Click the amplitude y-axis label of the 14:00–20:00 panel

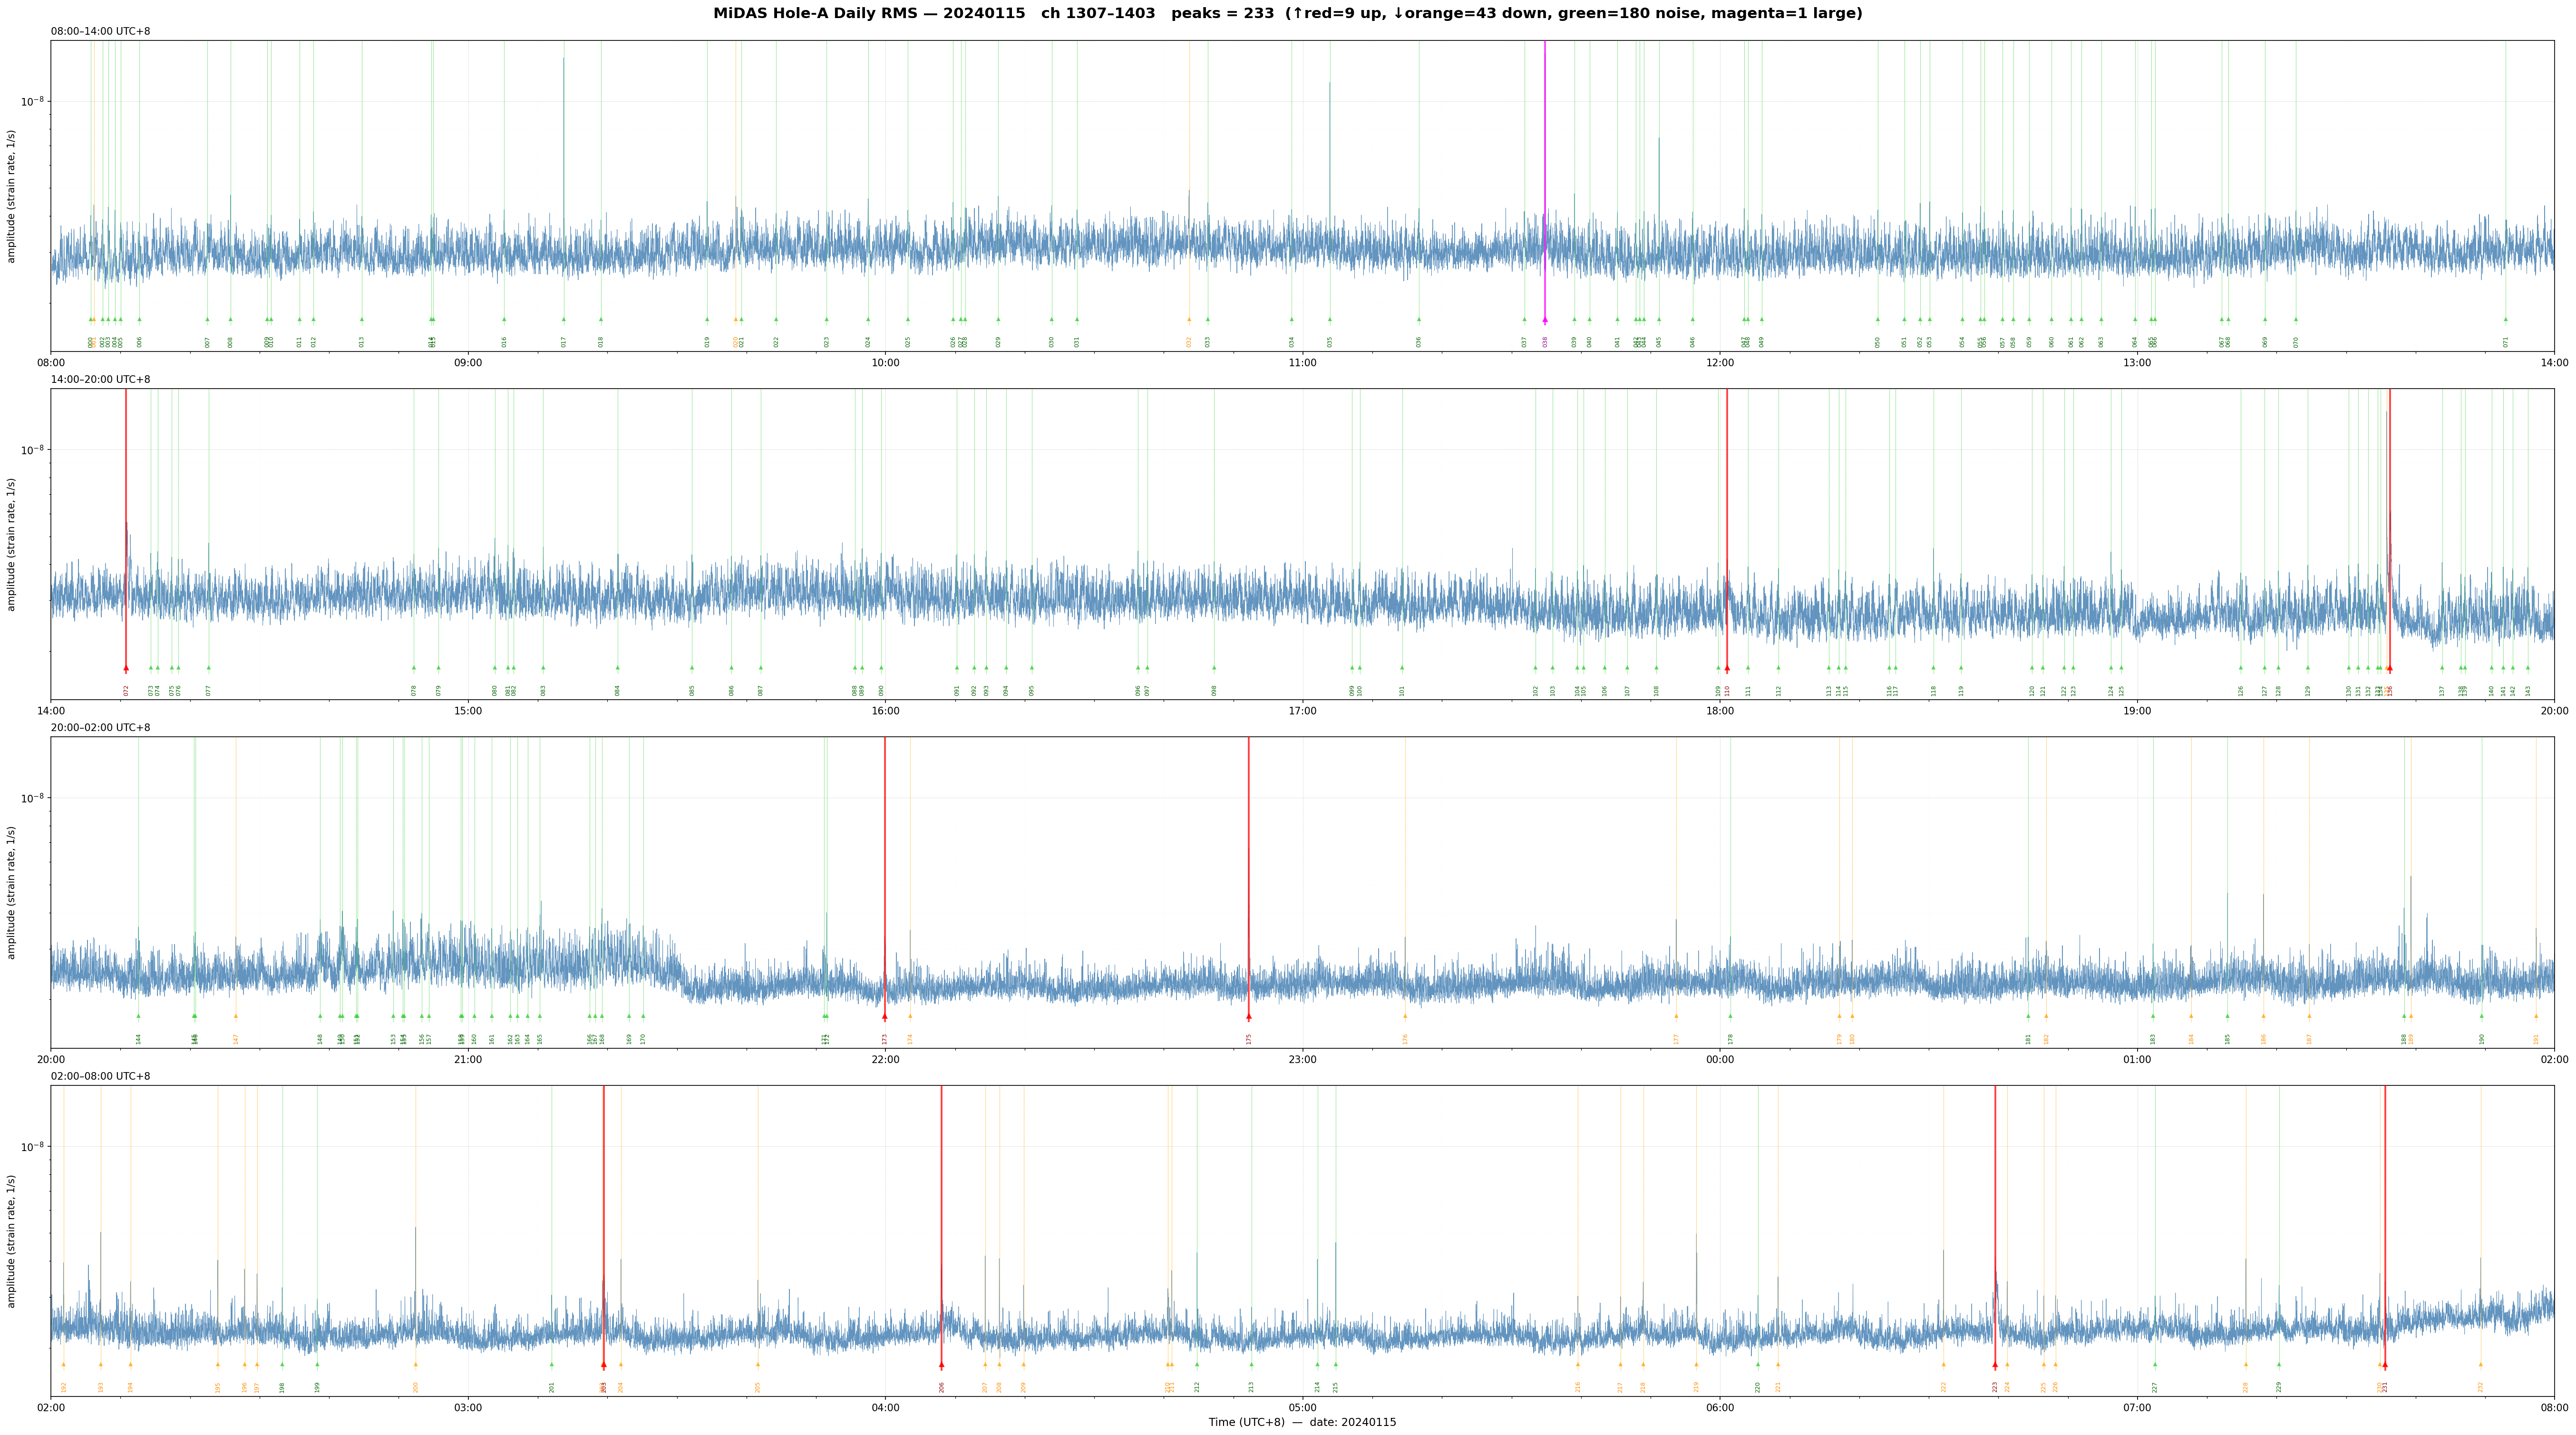tap(12, 544)
